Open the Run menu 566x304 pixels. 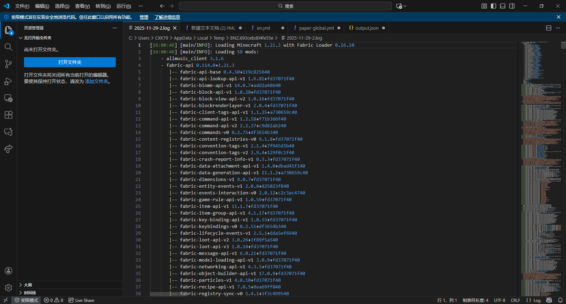click(x=124, y=6)
